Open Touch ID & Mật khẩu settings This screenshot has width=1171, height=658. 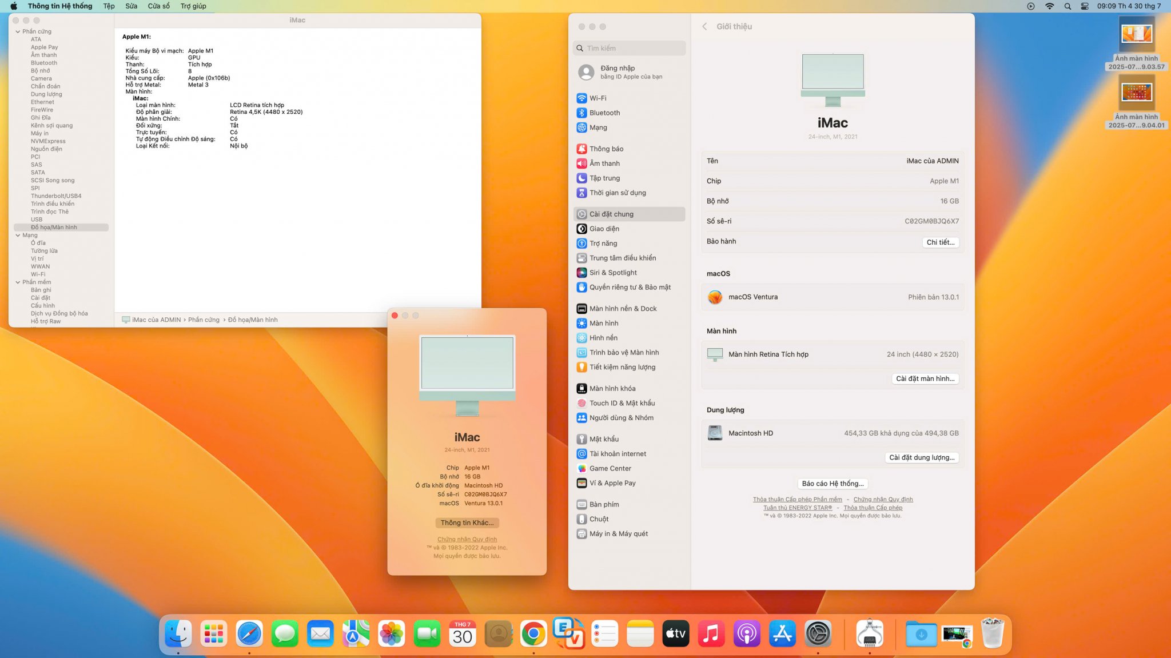[x=622, y=403]
